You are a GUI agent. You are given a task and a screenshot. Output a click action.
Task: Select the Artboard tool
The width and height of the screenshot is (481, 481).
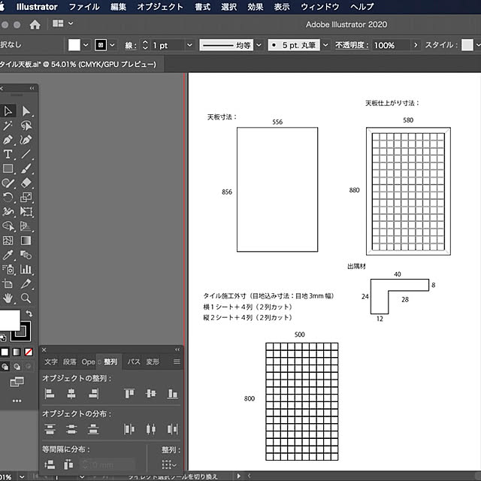8,284
